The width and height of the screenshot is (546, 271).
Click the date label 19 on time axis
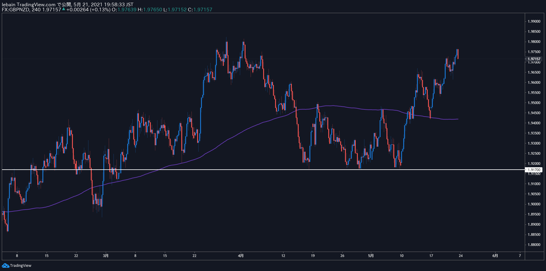[x=313, y=255]
